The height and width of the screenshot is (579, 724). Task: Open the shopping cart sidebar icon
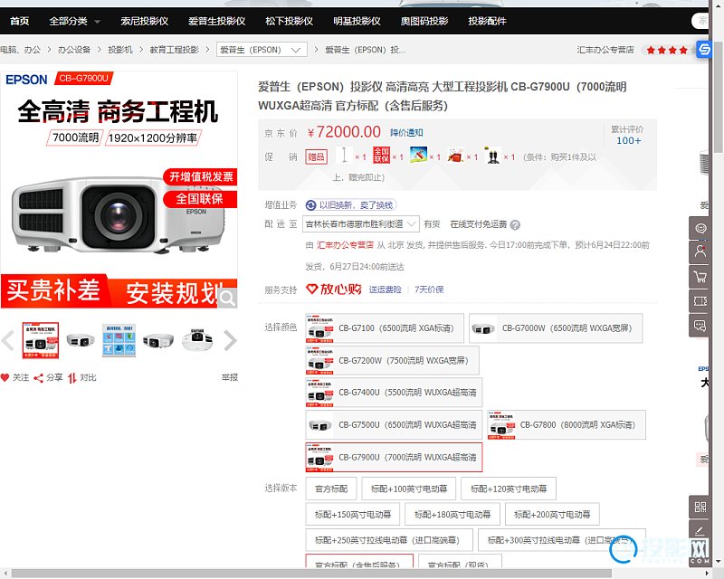pos(700,276)
